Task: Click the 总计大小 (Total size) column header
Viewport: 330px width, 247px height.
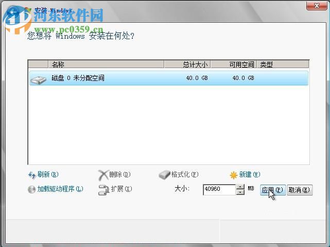Action: [187, 64]
